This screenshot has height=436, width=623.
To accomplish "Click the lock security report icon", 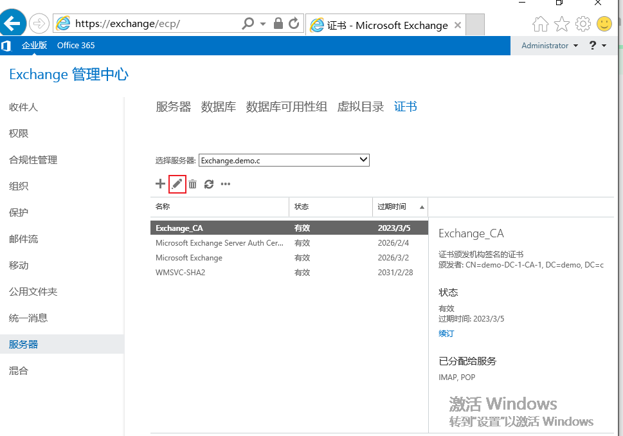I will [278, 23].
